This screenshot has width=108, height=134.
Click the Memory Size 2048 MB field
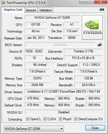37,85
